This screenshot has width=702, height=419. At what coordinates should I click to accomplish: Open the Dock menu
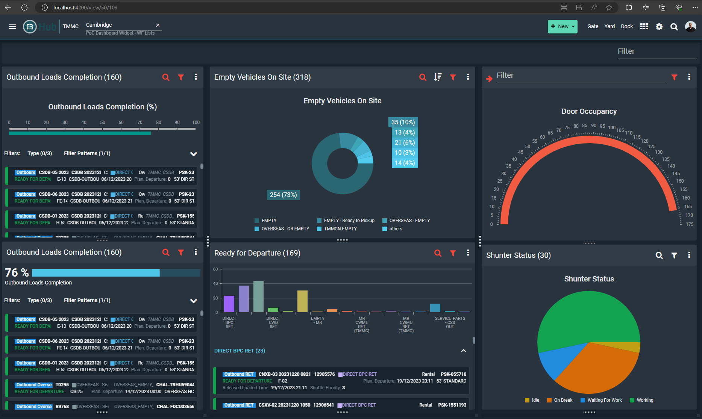click(x=627, y=26)
